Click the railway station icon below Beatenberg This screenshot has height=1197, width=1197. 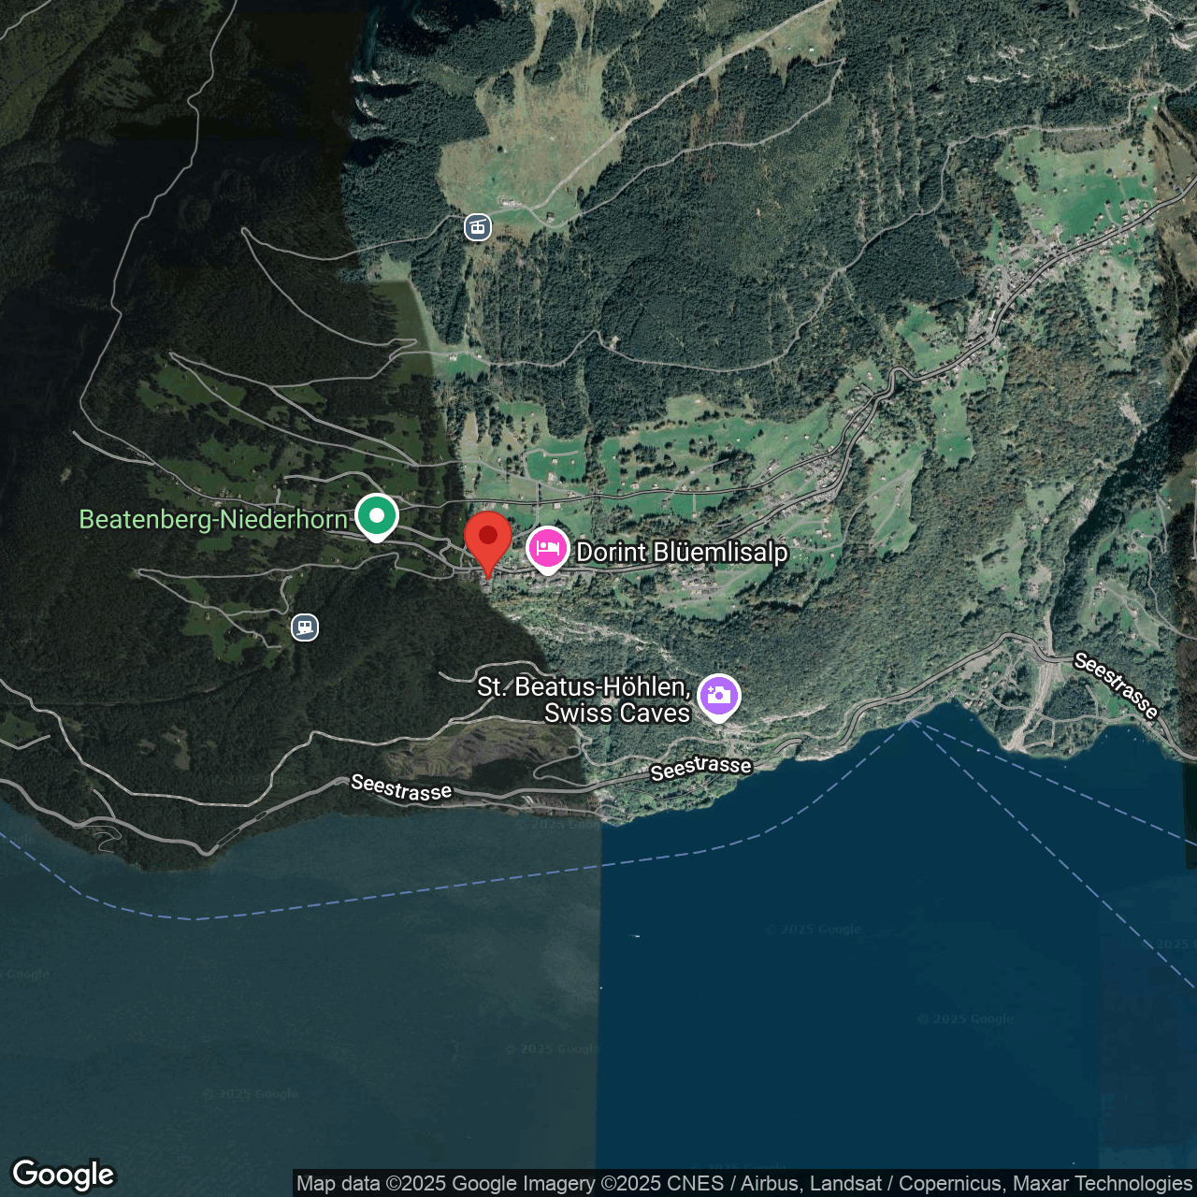pos(305,627)
